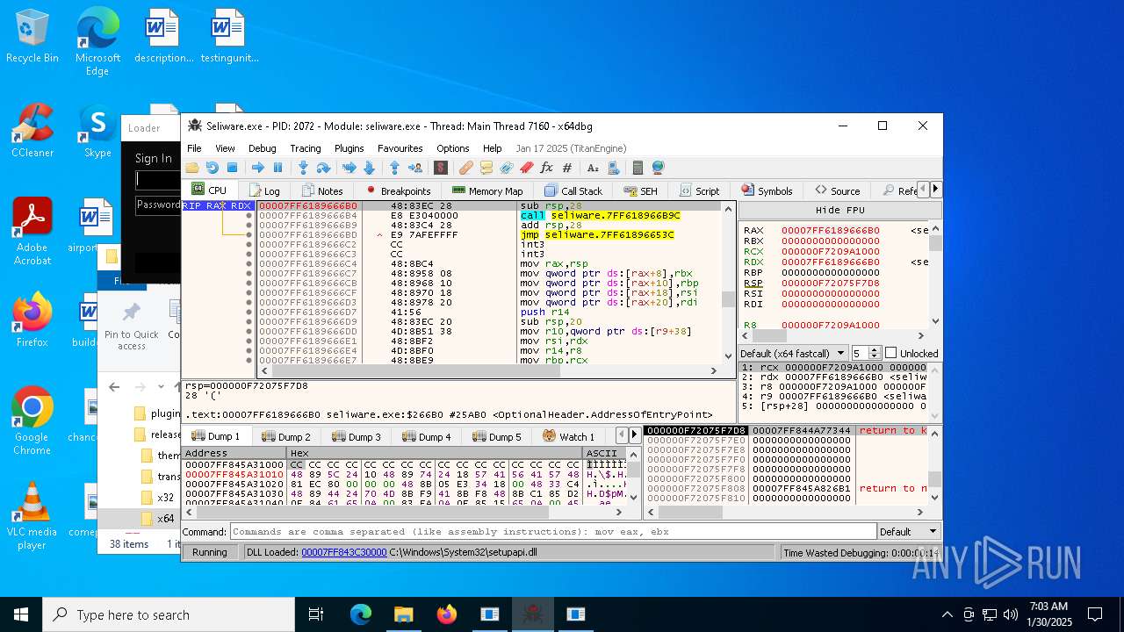Open the Plugins menu

(349, 148)
